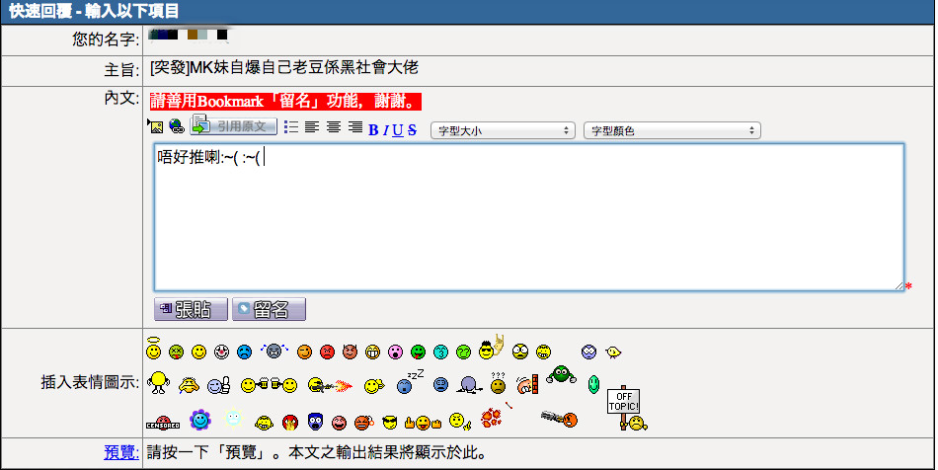Viewport: 938px width, 470px height.
Task: Insert the yellow walking round-body emoticon
Action: tap(158, 381)
